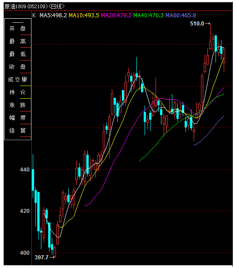Click the 400 price axis label

(25, 253)
